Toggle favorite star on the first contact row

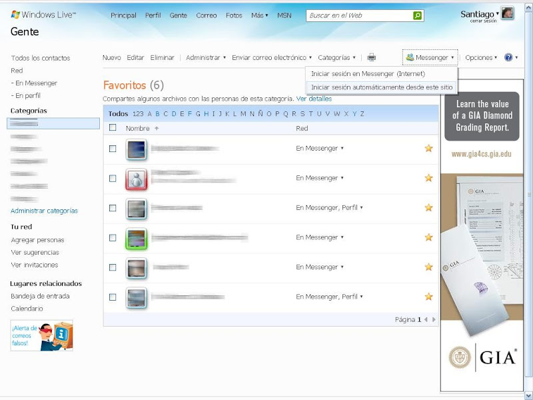point(428,148)
